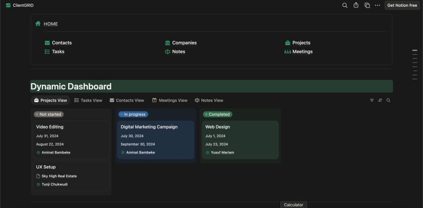This screenshot has height=208, width=423.
Task: Click the July 31, 2024 date
Action: [47, 136]
